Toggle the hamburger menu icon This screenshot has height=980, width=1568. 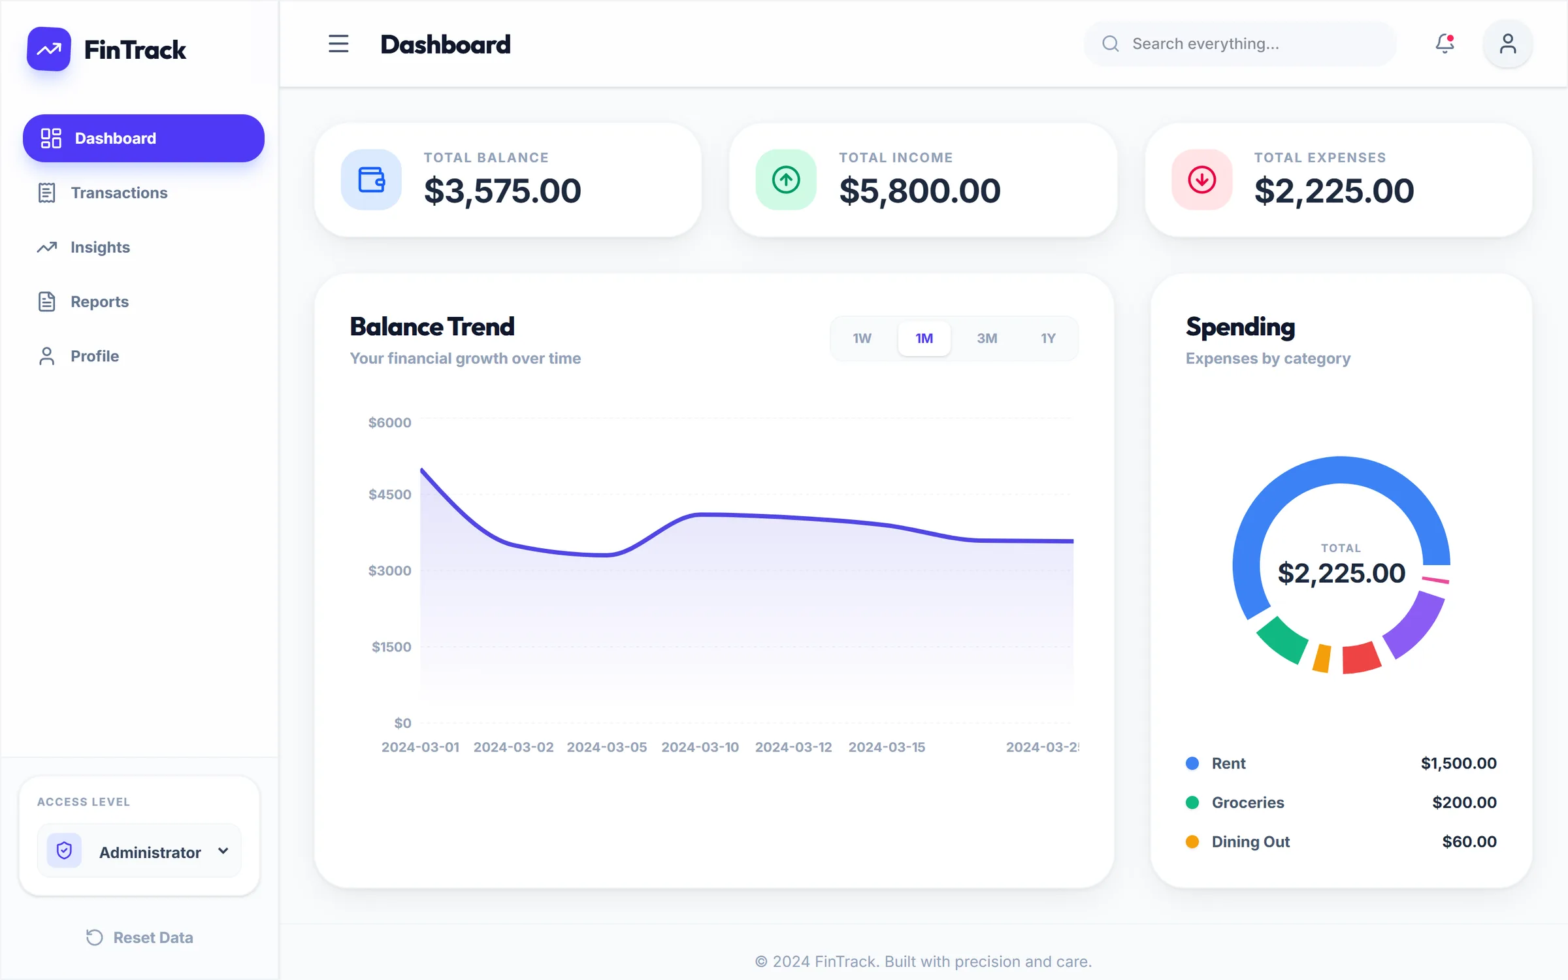coord(338,44)
